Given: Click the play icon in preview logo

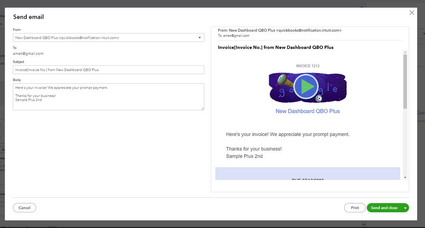Looking at the screenshot, I should pyautogui.click(x=306, y=87).
